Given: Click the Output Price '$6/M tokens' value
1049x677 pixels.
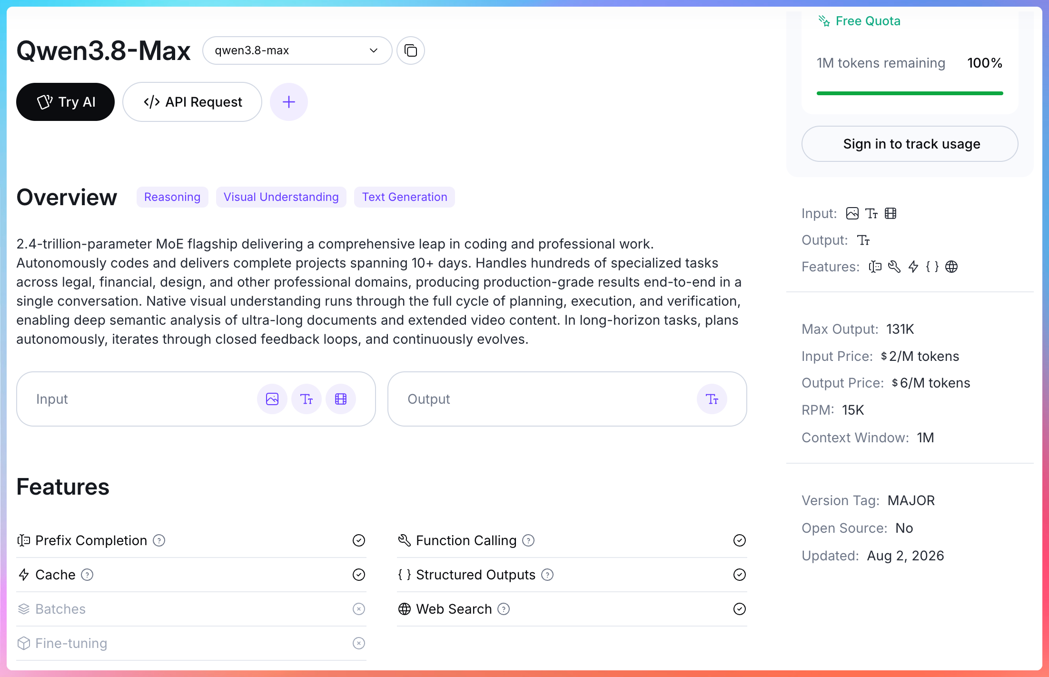Looking at the screenshot, I should pyautogui.click(x=931, y=383).
